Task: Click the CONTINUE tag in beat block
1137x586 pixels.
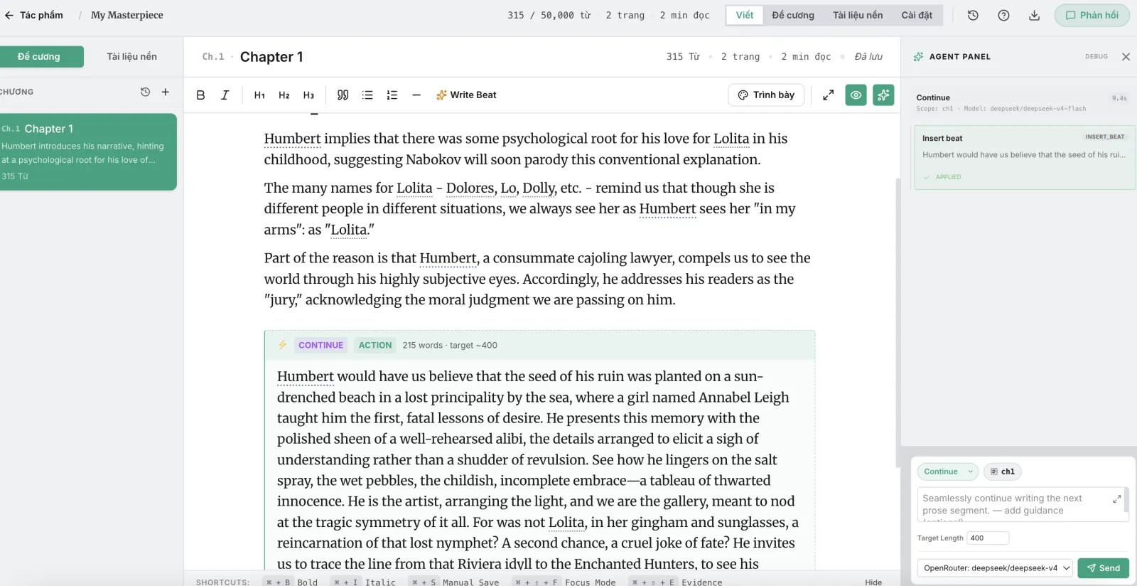Action: coord(320,346)
